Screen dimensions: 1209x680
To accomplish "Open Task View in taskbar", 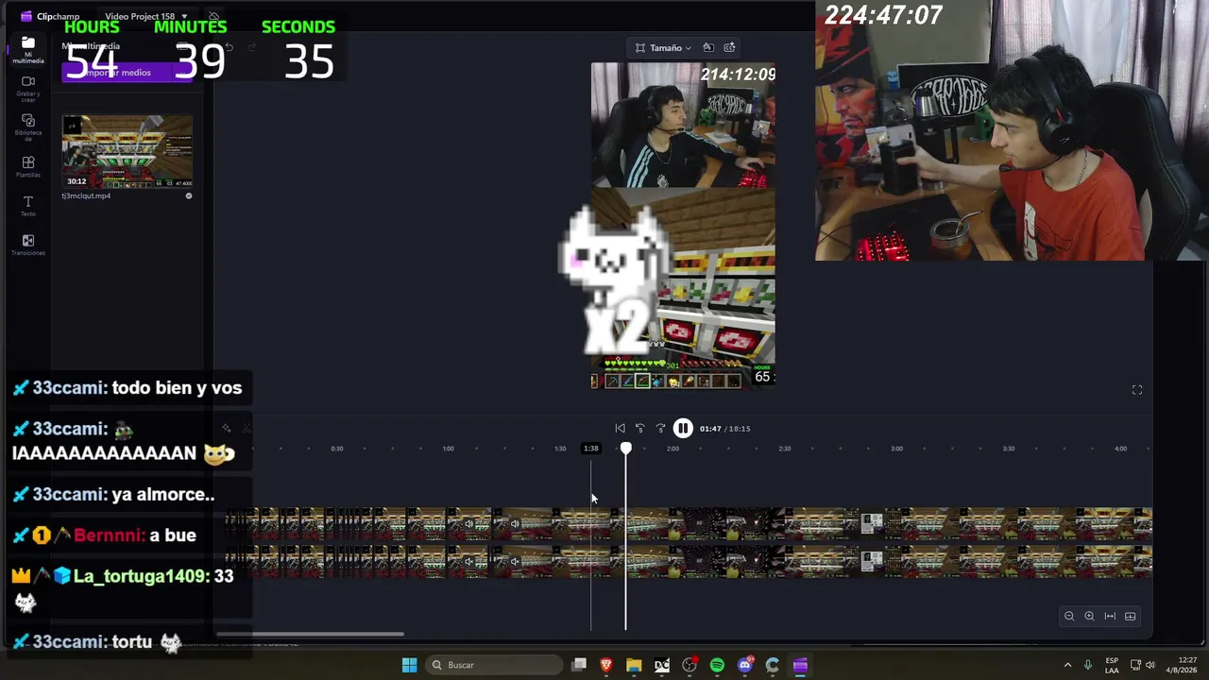I will click(x=579, y=665).
